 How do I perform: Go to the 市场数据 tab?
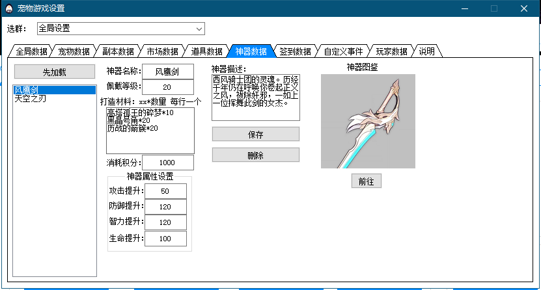point(162,51)
